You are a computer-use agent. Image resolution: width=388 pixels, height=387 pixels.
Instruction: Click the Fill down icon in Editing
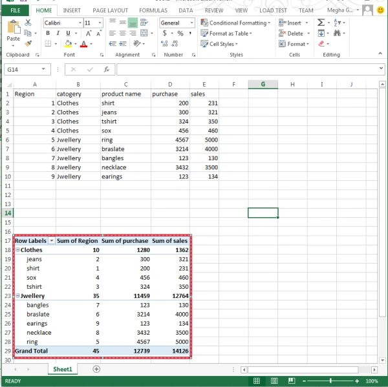(321, 33)
